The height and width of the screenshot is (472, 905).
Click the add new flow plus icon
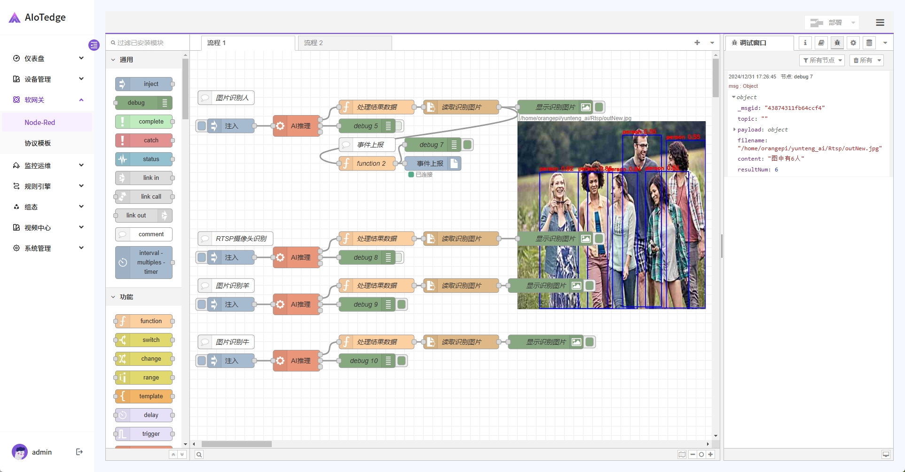pos(697,43)
